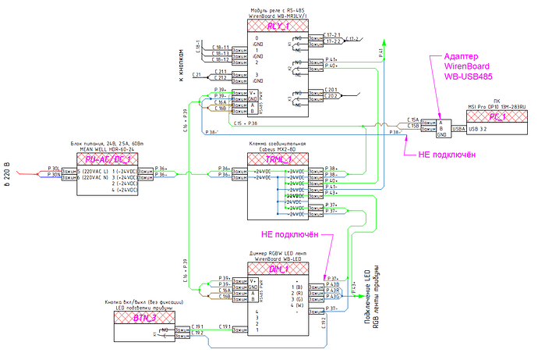The width and height of the screenshot is (538, 353).
Task: Click 'Подключение LED RGB ленты трибуны' label
Action: [x=371, y=296]
